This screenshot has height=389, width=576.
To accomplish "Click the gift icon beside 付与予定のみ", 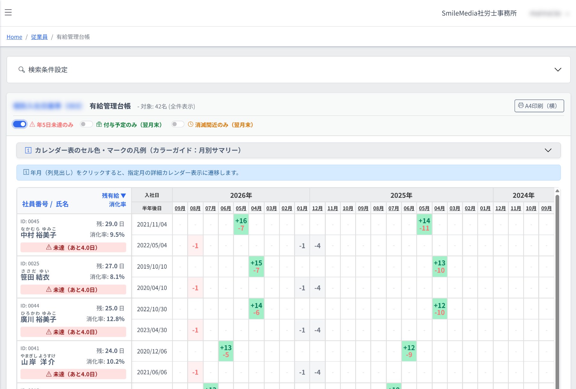I will 99,124.
